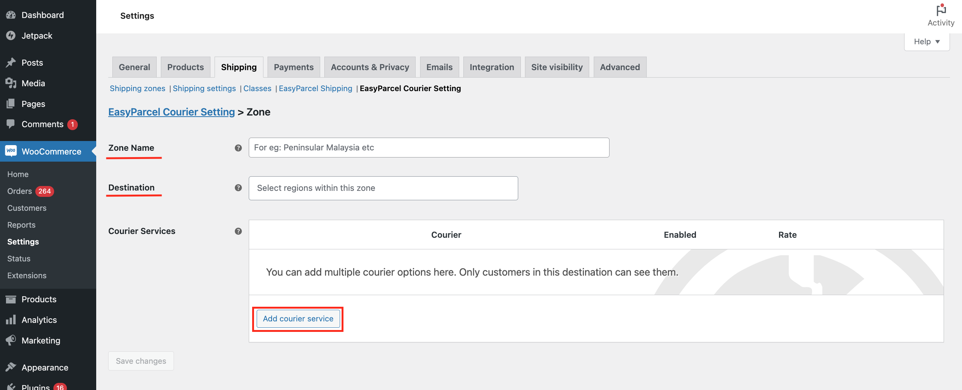Image resolution: width=962 pixels, height=390 pixels.
Task: Open WooCommerce Home submenu
Action: point(18,174)
